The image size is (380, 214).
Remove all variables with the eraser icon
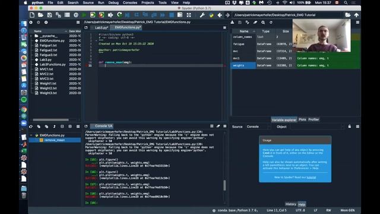click(x=255, y=23)
